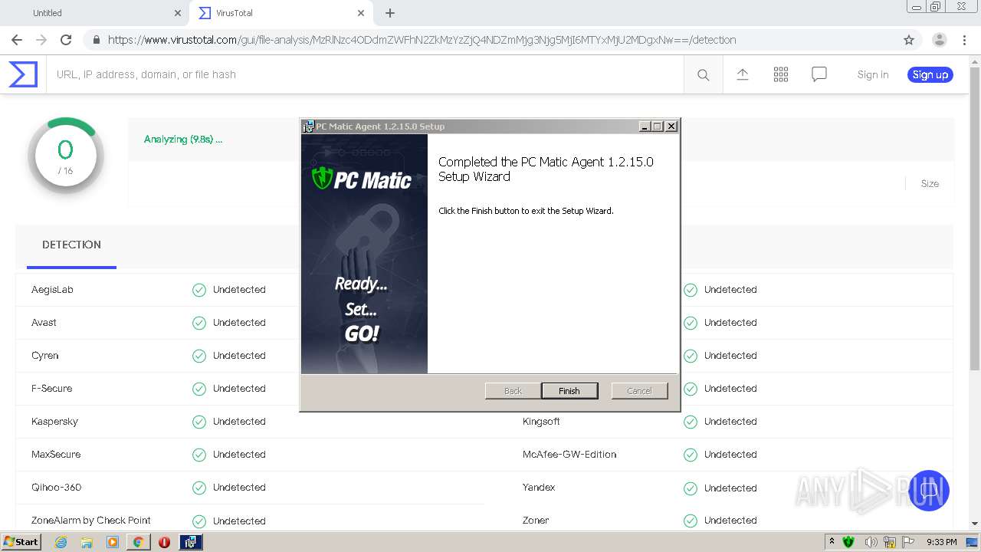Click AegisLab undetected check icon
This screenshot has height=552, width=981.
199,290
